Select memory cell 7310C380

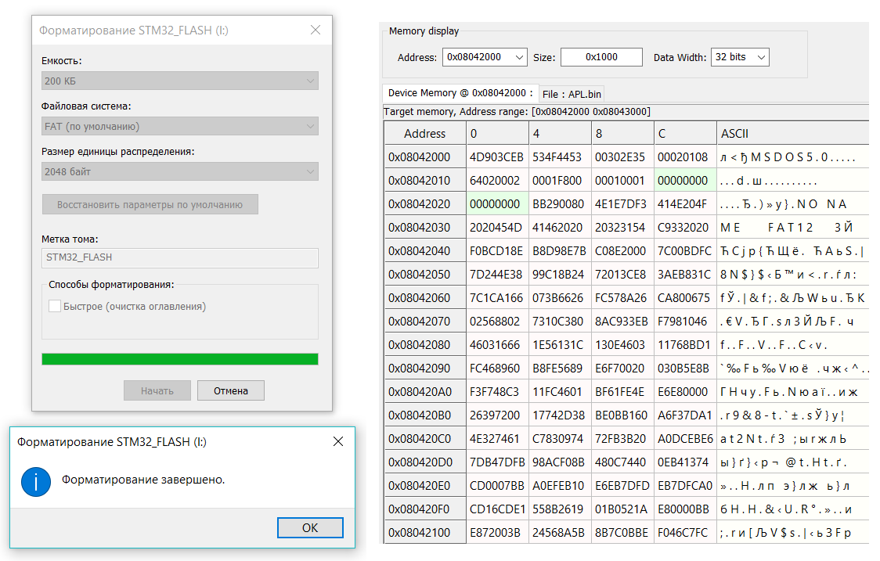pyautogui.click(x=560, y=322)
